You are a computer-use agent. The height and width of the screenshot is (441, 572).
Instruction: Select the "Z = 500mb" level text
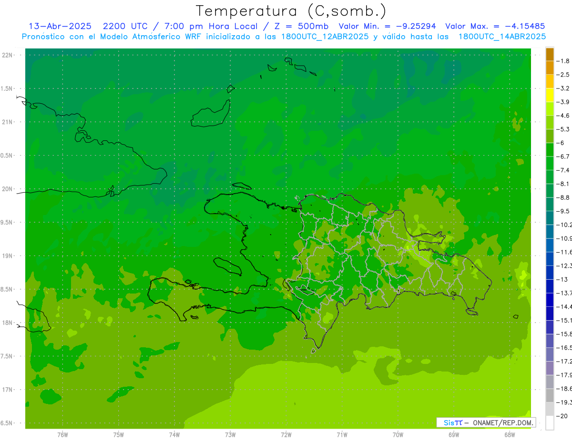(x=301, y=26)
